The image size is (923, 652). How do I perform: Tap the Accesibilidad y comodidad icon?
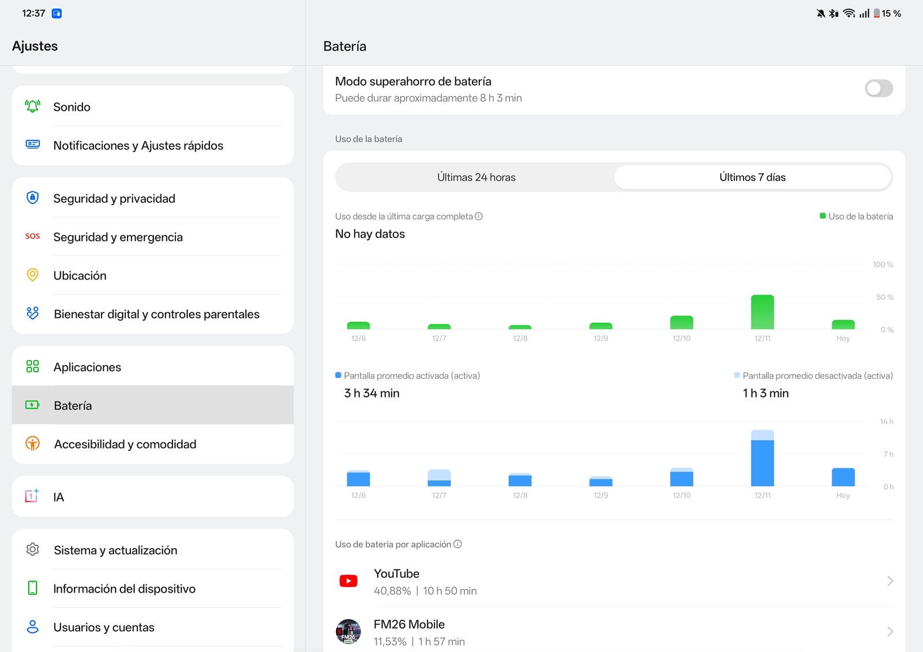(33, 444)
